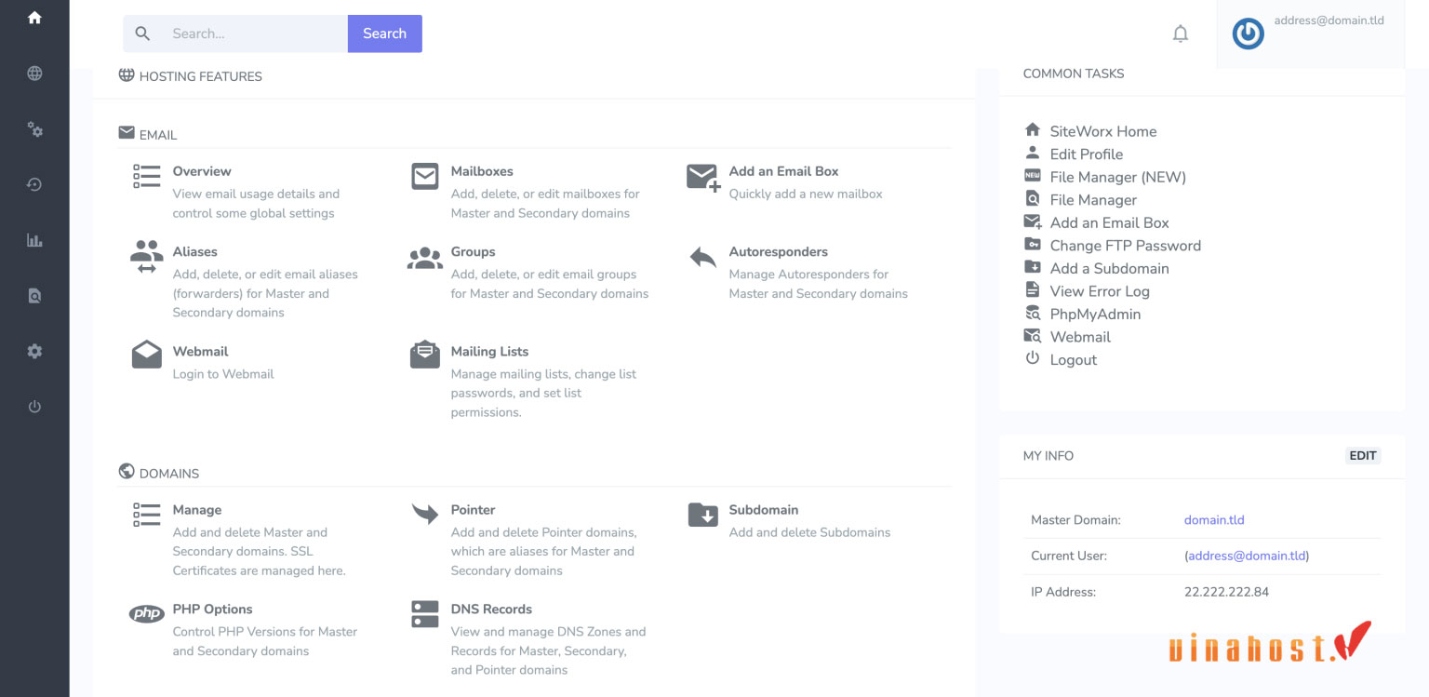
Task: Open the Mailing Lists icon
Action: tap(425, 355)
